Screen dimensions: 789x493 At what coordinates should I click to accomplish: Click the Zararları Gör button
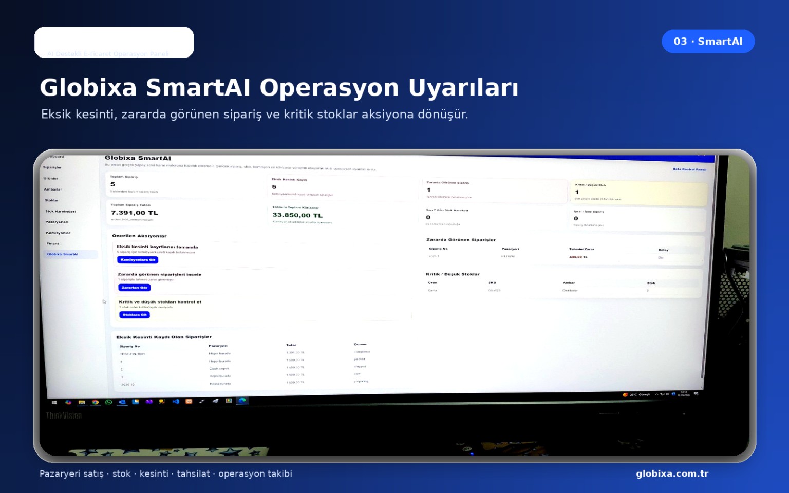(x=135, y=288)
